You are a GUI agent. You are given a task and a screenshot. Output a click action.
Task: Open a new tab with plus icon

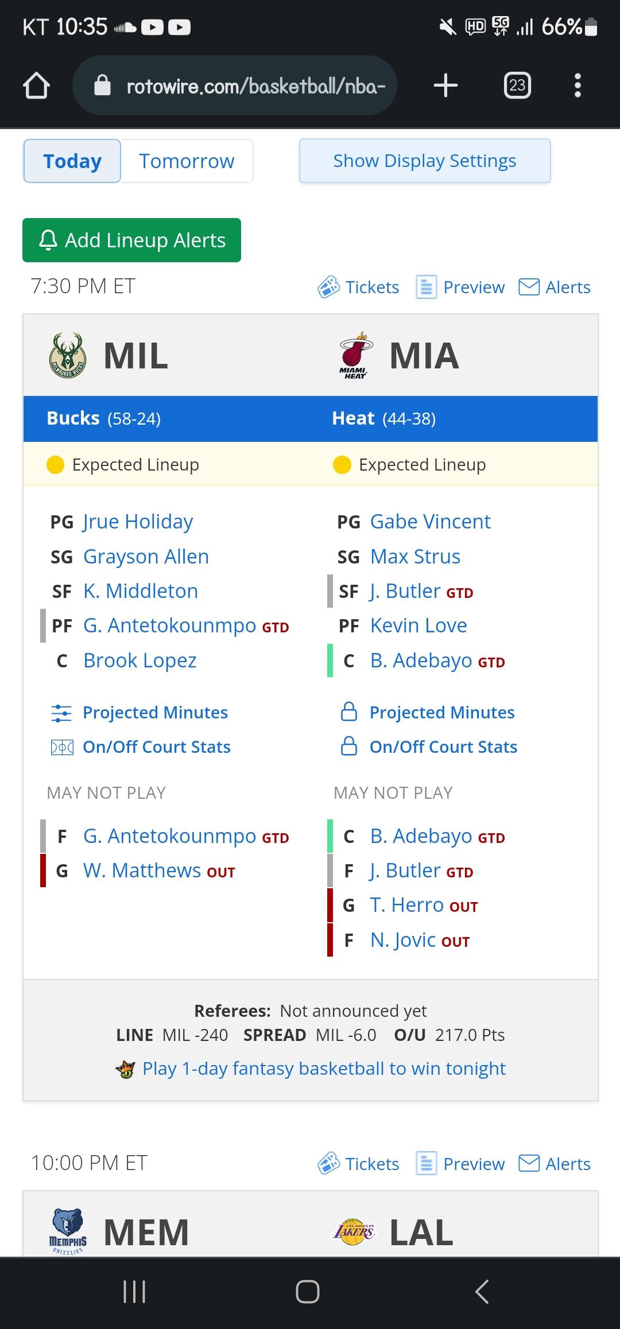tap(445, 86)
